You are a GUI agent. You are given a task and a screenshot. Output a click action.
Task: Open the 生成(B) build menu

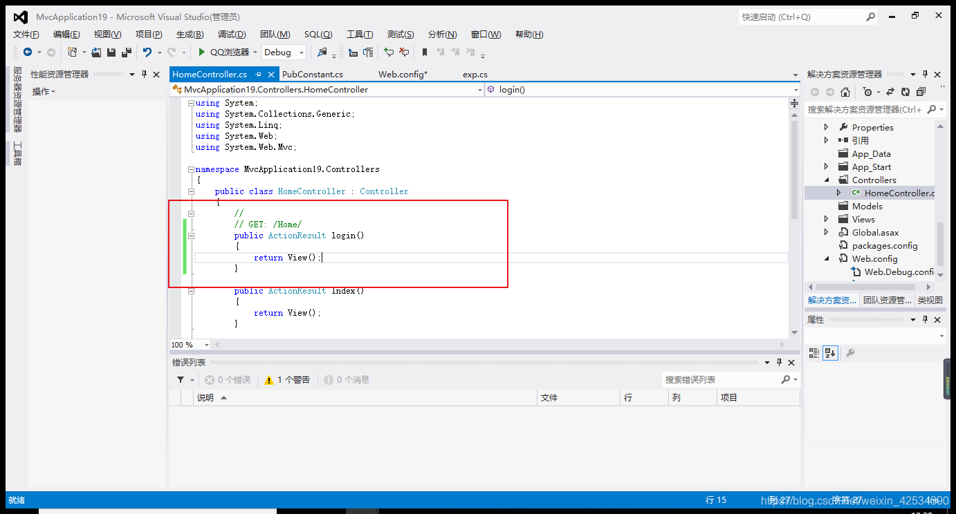click(x=190, y=34)
